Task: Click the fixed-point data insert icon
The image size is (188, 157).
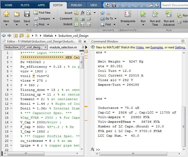Action: (x=89, y=13)
